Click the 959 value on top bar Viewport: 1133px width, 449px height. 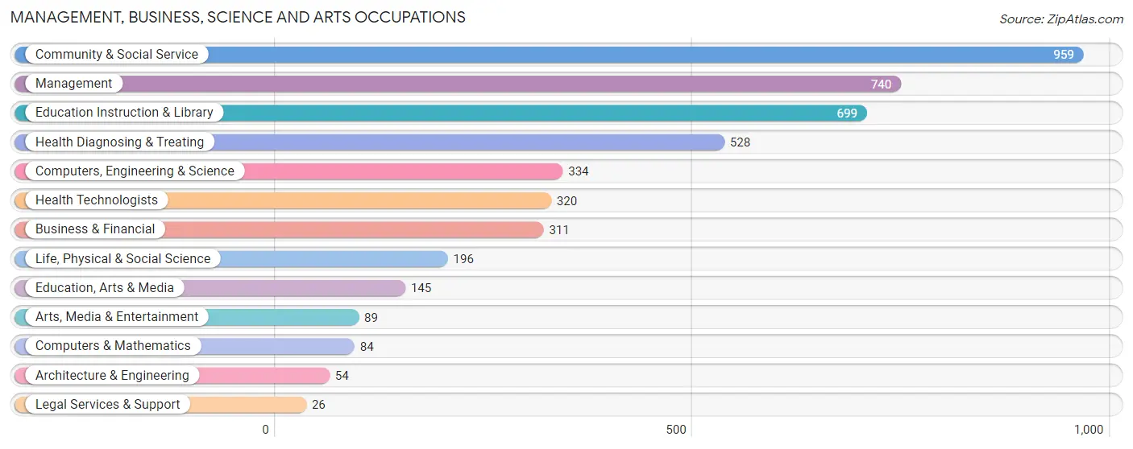(x=1064, y=55)
